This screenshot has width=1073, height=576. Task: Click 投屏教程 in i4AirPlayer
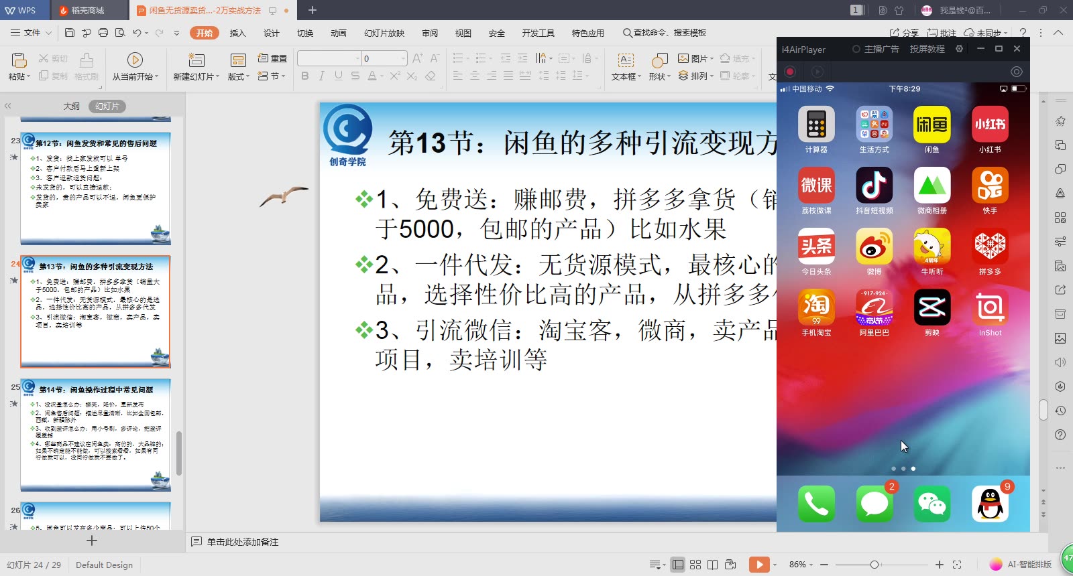(927, 49)
